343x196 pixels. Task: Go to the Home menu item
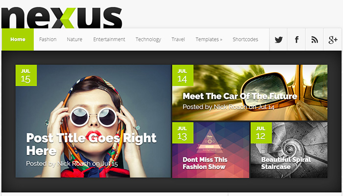point(18,39)
